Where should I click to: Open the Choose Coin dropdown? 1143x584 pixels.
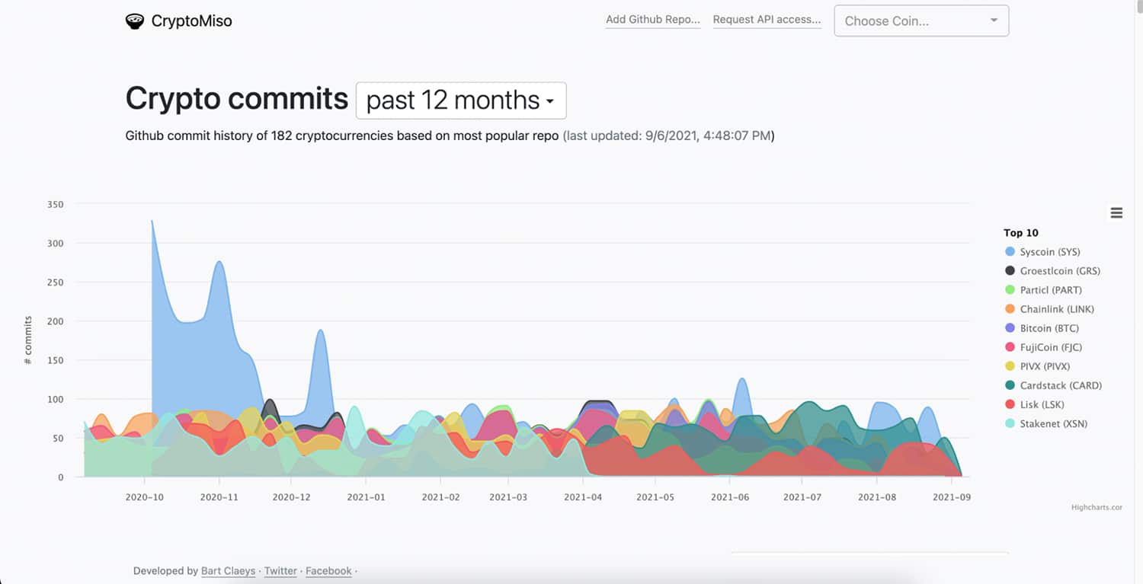click(x=921, y=21)
